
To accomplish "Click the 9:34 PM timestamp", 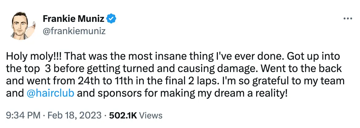I will [23, 115].
